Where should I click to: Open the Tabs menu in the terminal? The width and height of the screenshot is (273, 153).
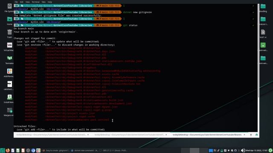pos(44,2)
